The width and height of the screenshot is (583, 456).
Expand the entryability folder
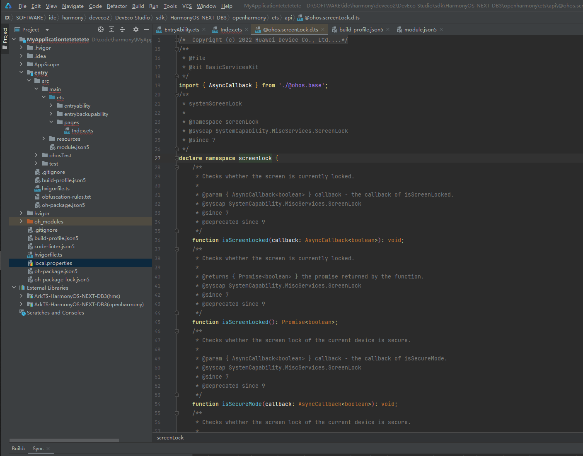51,106
